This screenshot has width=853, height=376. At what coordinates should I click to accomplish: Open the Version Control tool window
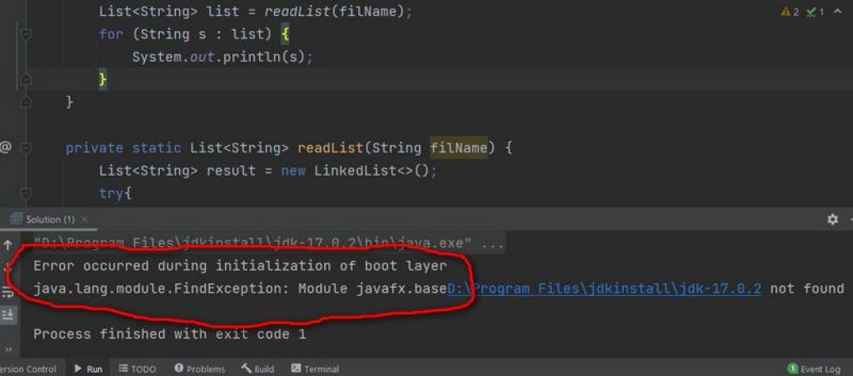pos(27,368)
